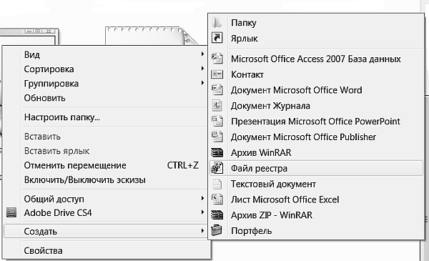Click the briefcase icon beside Портфель
Screen dimensions: 429x261
click(x=217, y=230)
